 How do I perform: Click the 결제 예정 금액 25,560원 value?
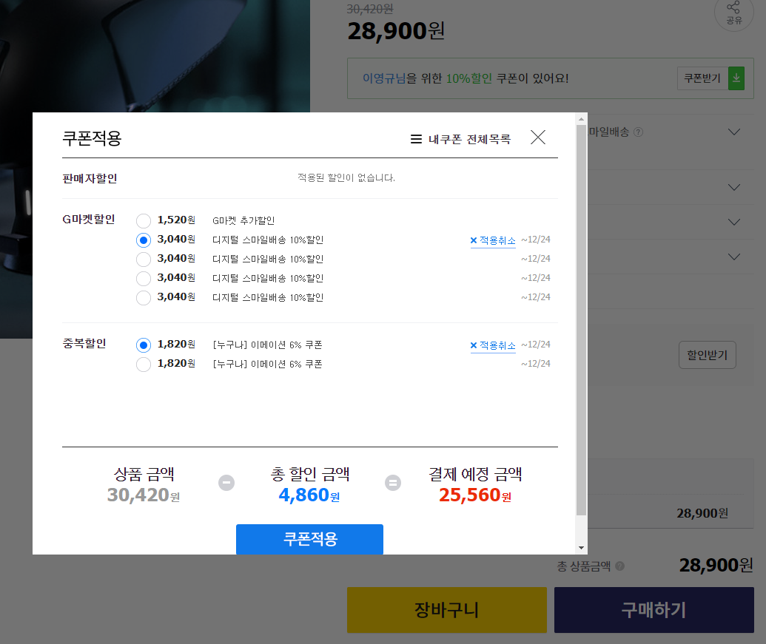(x=475, y=495)
